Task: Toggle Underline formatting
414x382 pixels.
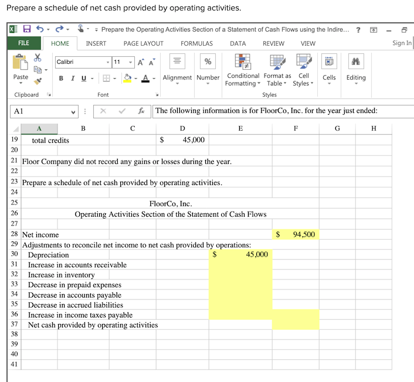Action: point(84,79)
